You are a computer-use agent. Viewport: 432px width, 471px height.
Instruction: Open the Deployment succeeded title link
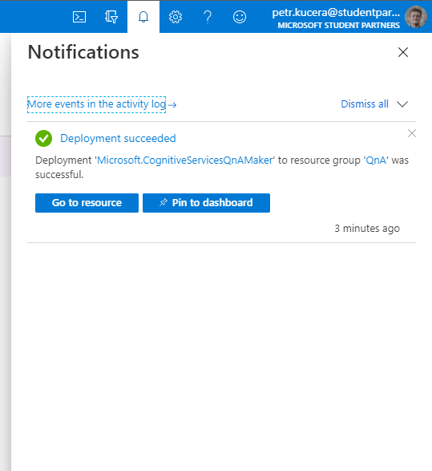click(x=118, y=139)
